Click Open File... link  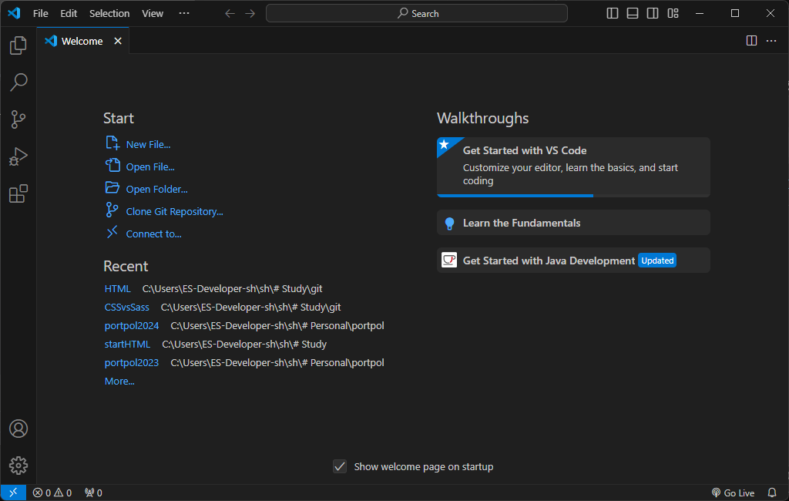click(x=150, y=166)
